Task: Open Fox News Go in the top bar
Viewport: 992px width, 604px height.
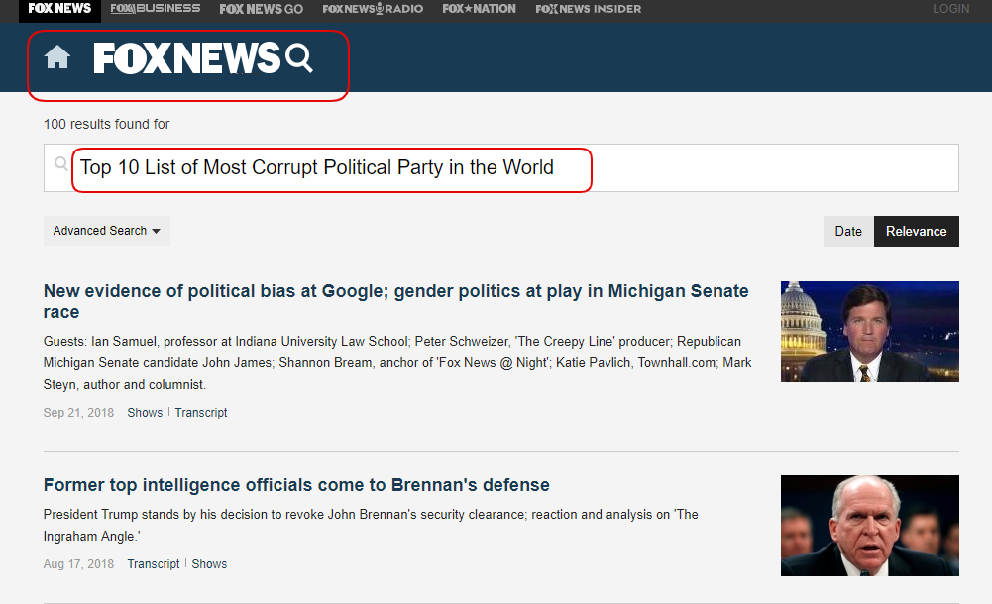Action: [x=261, y=9]
